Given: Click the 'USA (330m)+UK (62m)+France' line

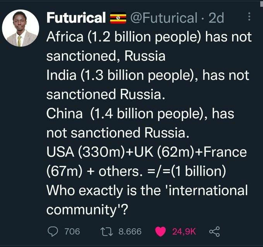Looking at the screenshot, I should pyautogui.click(x=146, y=152).
